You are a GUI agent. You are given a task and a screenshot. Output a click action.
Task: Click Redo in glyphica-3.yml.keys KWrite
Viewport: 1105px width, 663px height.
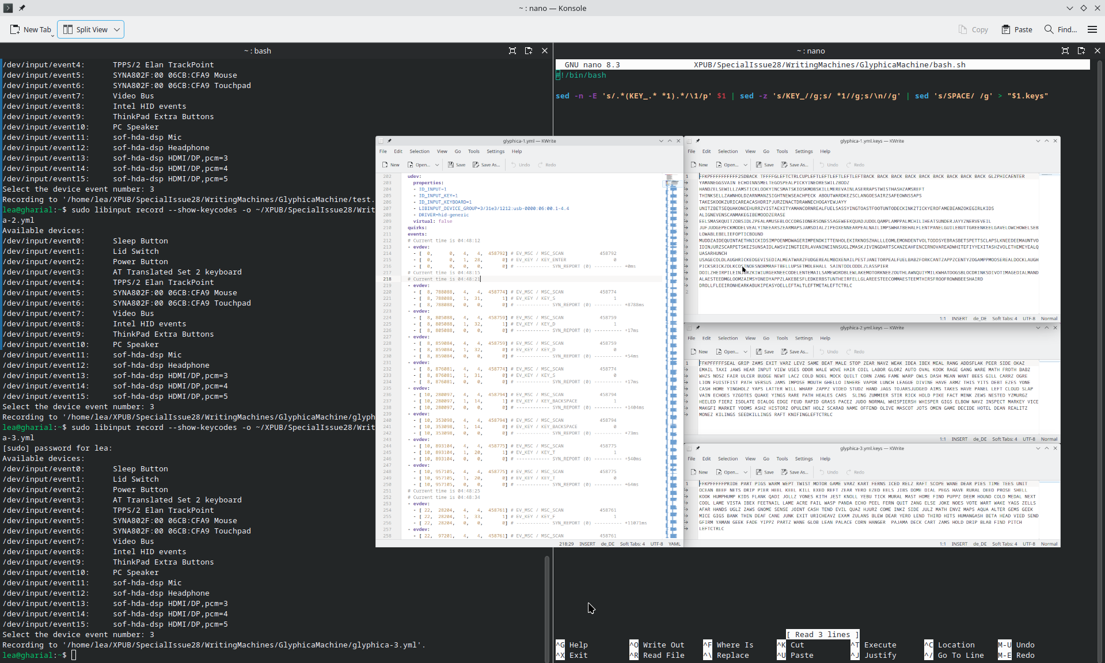pyautogui.click(x=856, y=472)
